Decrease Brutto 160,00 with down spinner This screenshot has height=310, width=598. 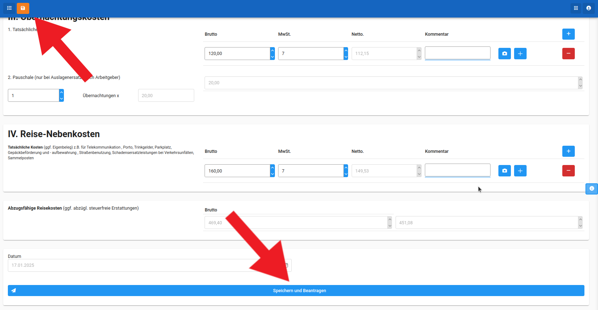point(272,174)
